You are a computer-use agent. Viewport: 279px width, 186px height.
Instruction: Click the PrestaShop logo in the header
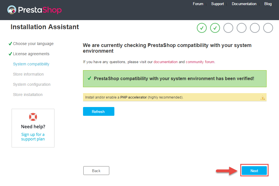click(x=34, y=10)
